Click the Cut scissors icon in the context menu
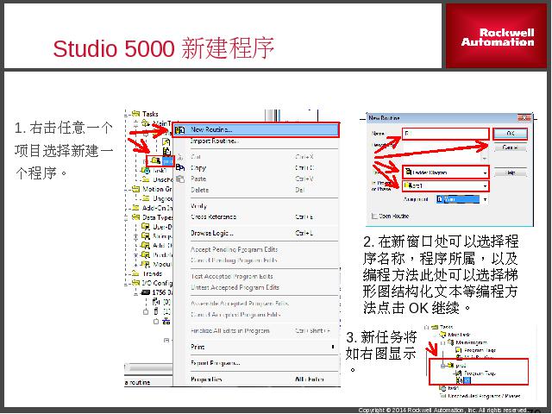Screen dimensions: 552x414 click(180, 157)
